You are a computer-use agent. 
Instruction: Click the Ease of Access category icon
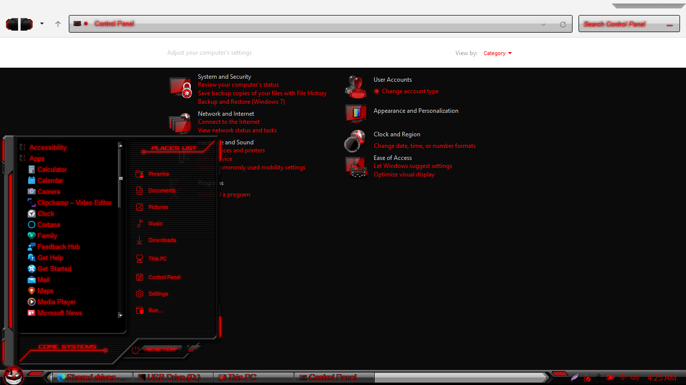[x=356, y=167]
